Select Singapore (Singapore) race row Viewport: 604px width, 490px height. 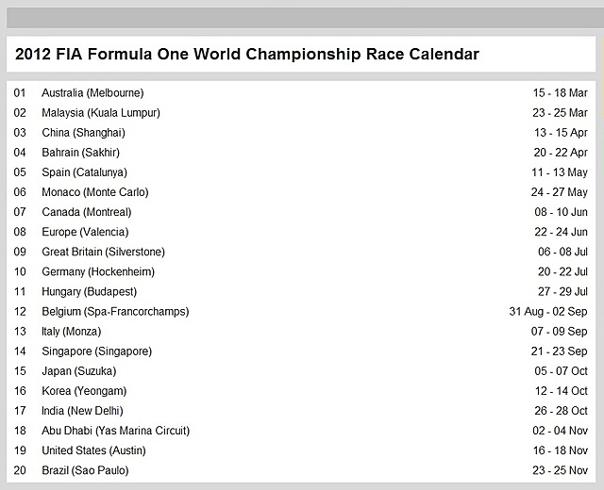point(301,351)
